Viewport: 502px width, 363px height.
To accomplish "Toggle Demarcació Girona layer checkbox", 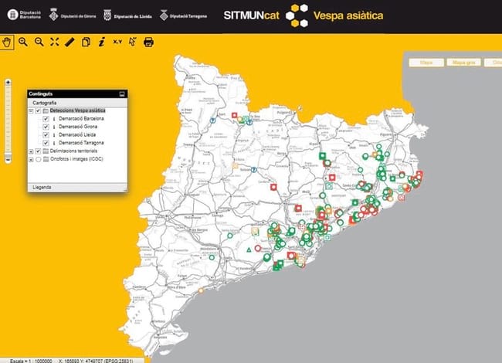I will click(x=46, y=127).
